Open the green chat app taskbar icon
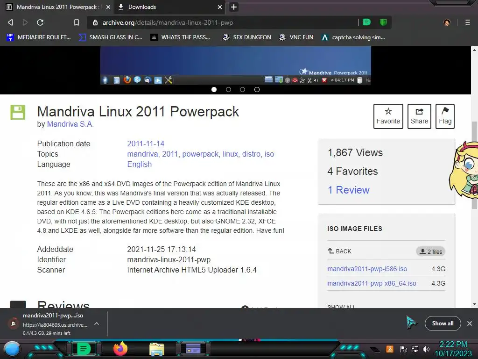 coord(84,349)
